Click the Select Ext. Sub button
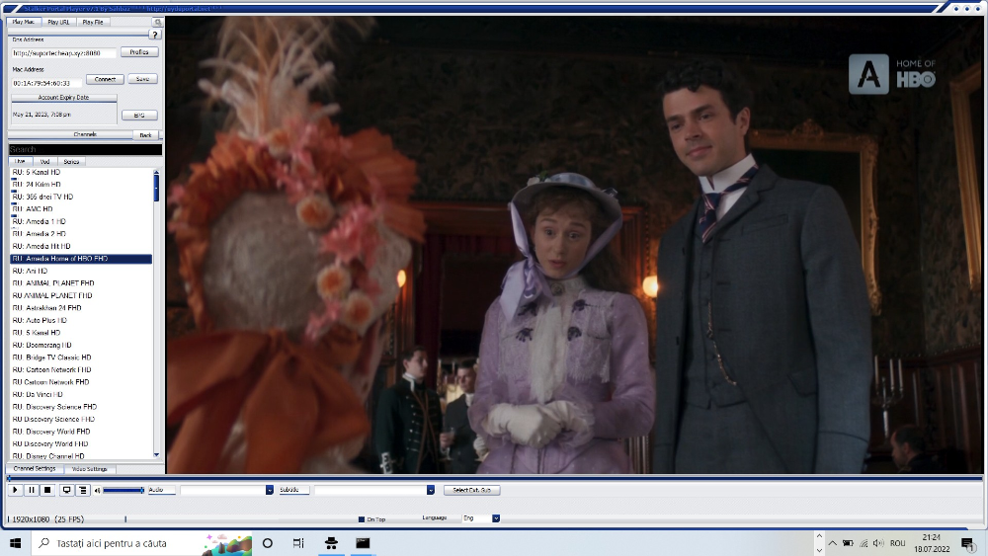 coord(472,490)
